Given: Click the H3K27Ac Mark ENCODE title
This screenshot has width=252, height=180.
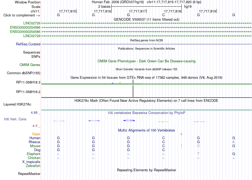Looking at the screenshot, I should pos(146,101).
